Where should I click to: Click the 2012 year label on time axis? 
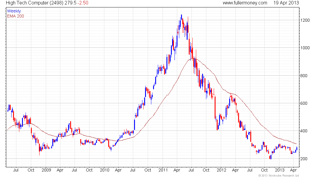[221, 170]
